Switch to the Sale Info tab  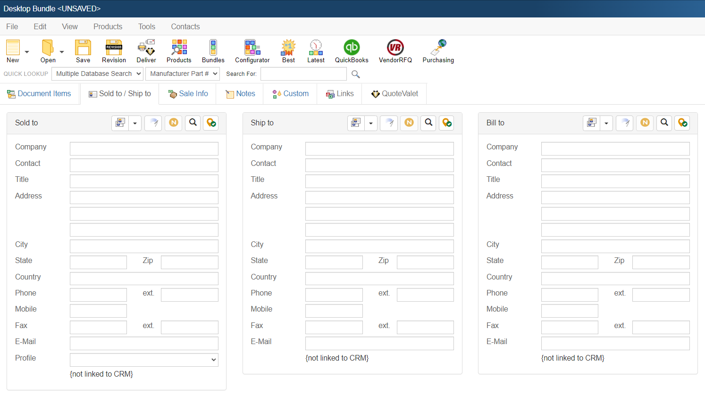point(188,94)
